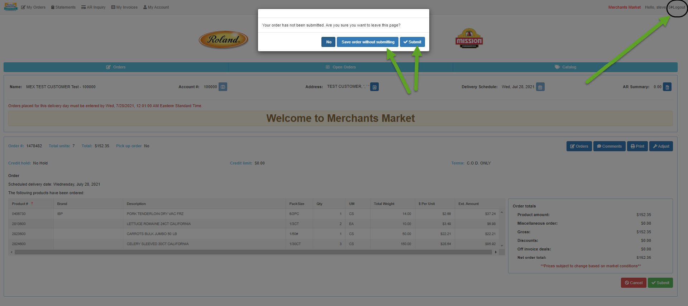Choose No in the unsaved order dialog
Image resolution: width=688 pixels, height=306 pixels.
click(329, 42)
